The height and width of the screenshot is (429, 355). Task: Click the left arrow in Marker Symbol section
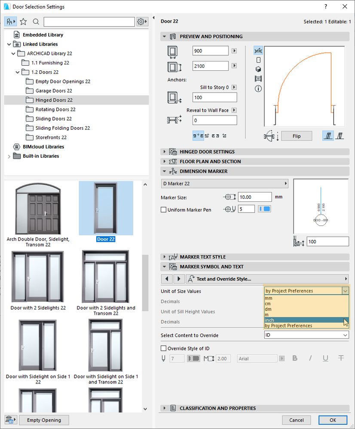[x=167, y=279]
